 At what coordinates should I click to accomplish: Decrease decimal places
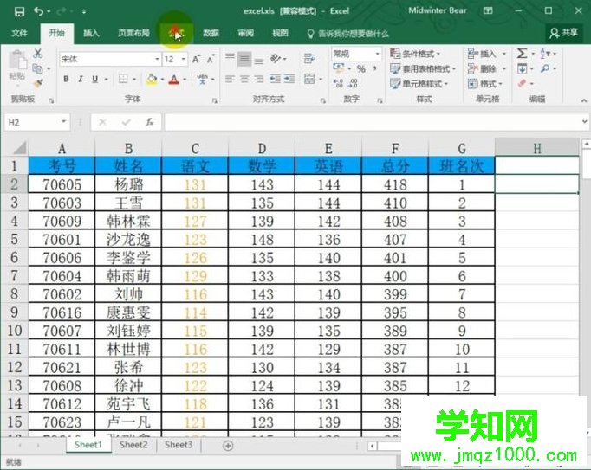click(354, 83)
